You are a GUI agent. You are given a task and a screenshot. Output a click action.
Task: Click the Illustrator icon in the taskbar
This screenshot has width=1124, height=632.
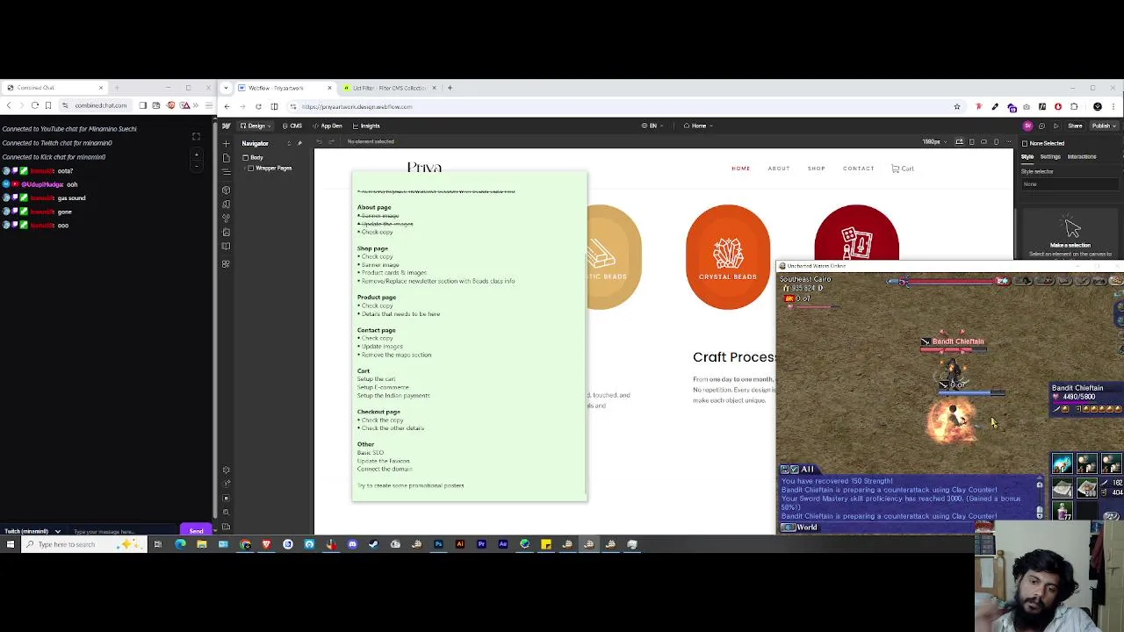(x=459, y=544)
